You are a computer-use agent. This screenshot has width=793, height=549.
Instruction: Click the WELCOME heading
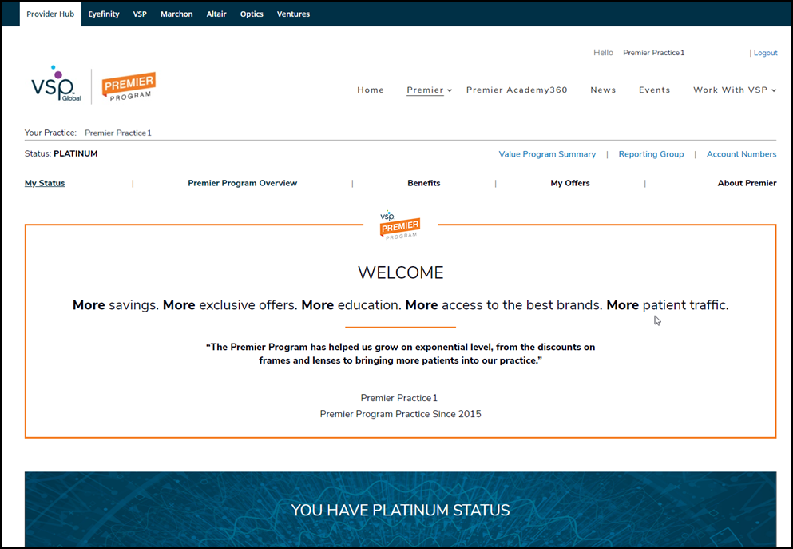click(x=401, y=273)
